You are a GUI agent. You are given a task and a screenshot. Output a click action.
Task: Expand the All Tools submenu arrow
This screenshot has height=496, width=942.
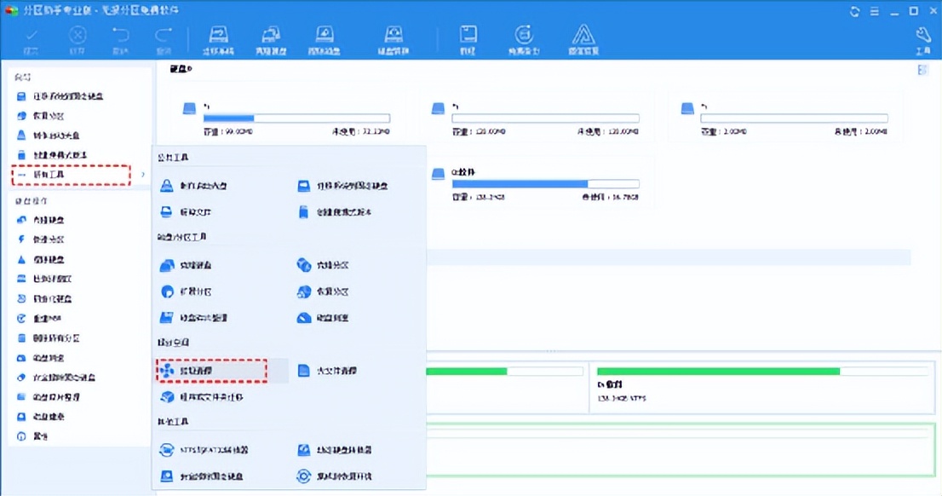142,176
